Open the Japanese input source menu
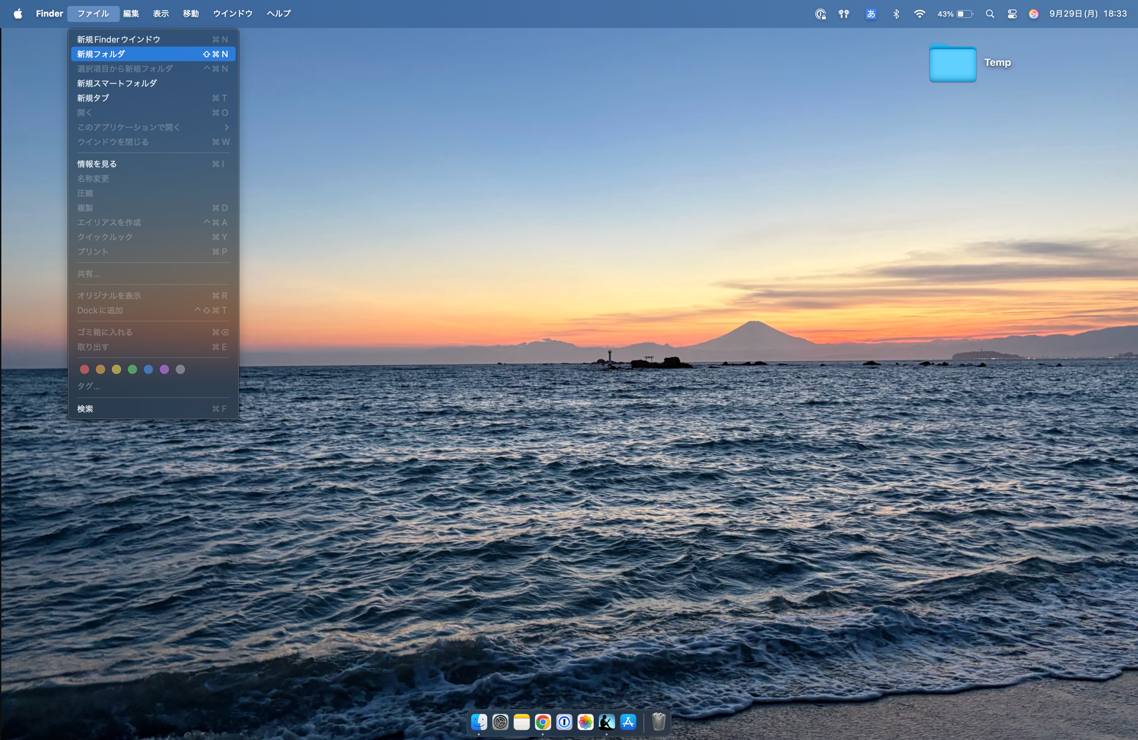This screenshot has height=740, width=1138. pyautogui.click(x=871, y=14)
